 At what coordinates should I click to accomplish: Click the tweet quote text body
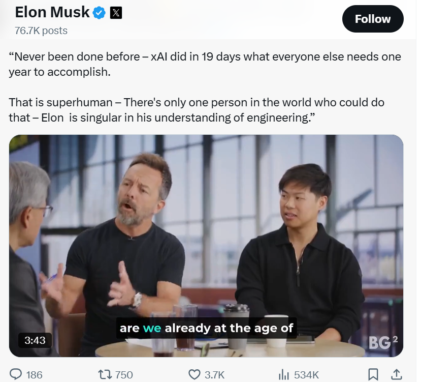(x=205, y=87)
